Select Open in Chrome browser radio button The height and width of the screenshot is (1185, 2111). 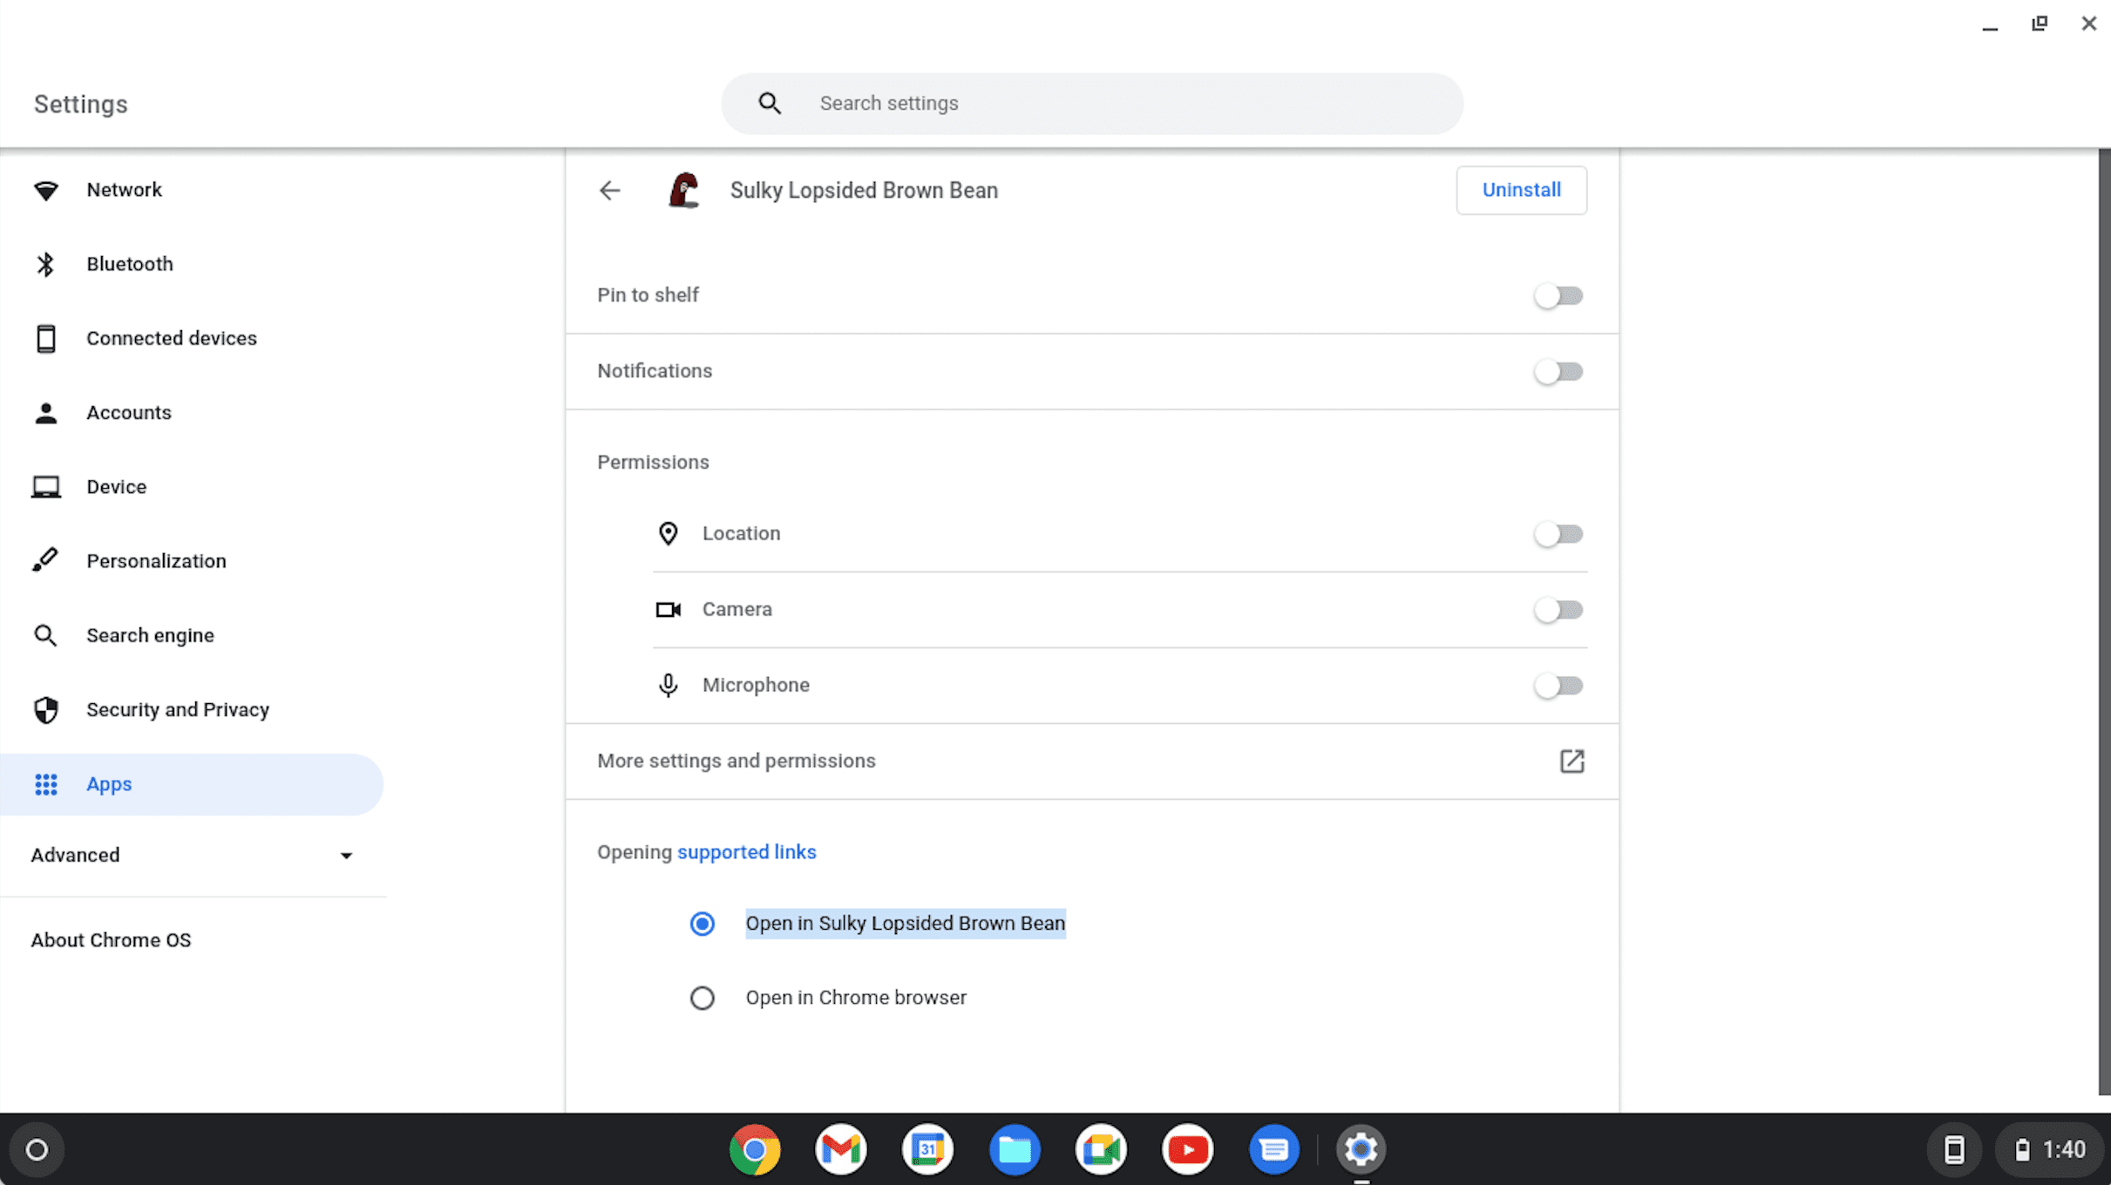coord(702,997)
